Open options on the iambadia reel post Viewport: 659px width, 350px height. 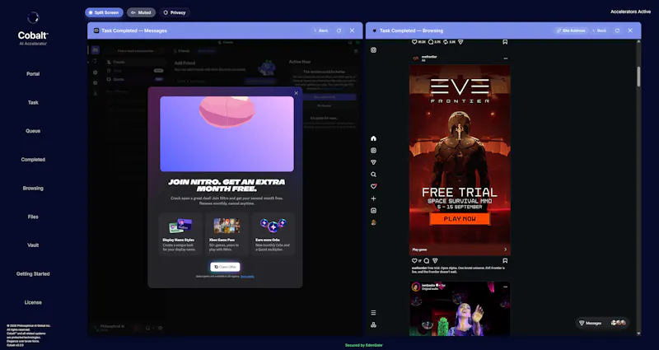point(506,287)
